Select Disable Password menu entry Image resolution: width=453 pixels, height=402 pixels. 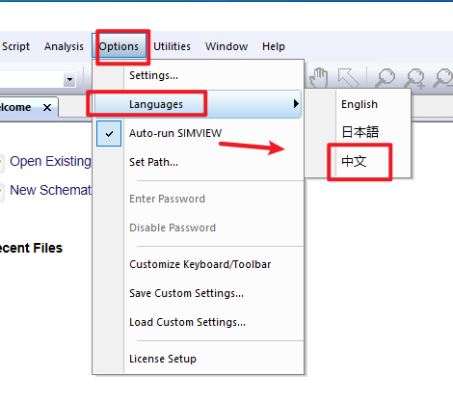pyautogui.click(x=198, y=228)
